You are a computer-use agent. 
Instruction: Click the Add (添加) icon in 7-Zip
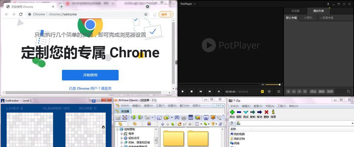pyautogui.click(x=232, y=112)
